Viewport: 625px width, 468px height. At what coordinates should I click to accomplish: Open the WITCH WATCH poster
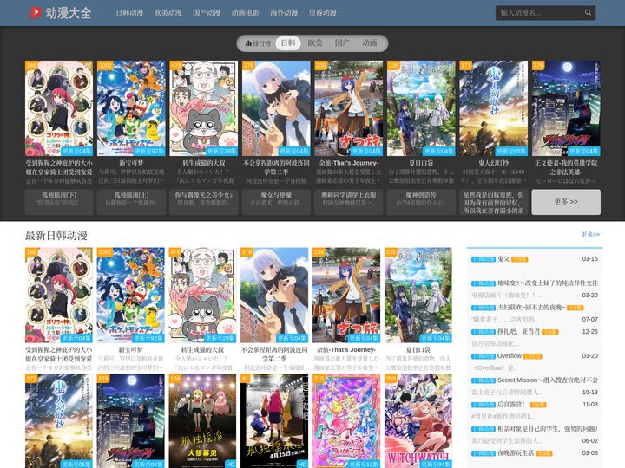pos(418,421)
